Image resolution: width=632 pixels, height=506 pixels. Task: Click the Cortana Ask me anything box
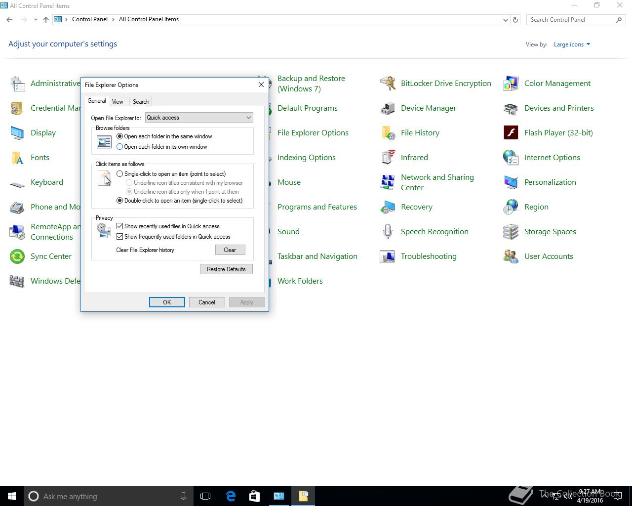point(108,496)
